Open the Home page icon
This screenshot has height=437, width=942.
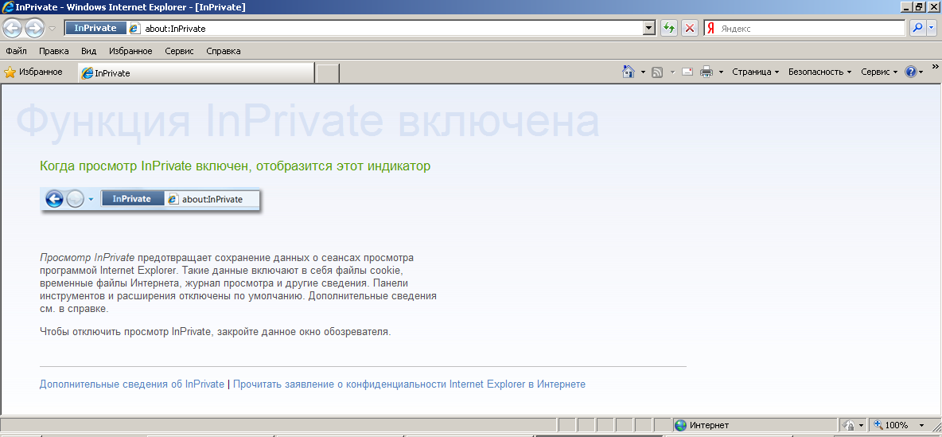pos(629,72)
